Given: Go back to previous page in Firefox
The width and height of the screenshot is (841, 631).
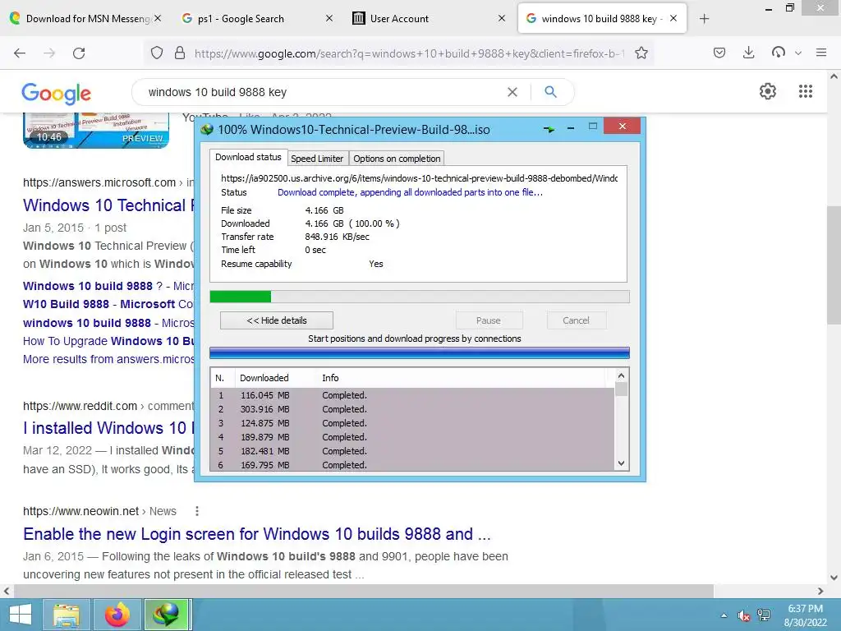Looking at the screenshot, I should click(x=20, y=53).
